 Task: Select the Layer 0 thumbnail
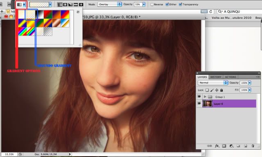point(208,103)
